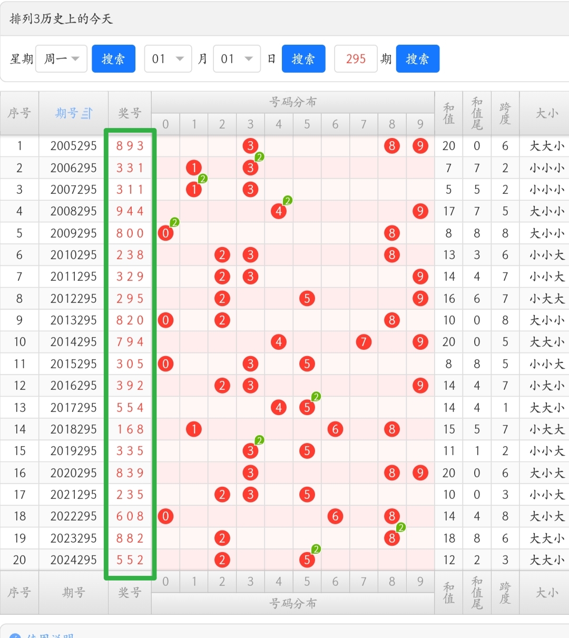Click red ball 6 in row 2022295
The width and height of the screenshot is (569, 638).
tap(335, 516)
